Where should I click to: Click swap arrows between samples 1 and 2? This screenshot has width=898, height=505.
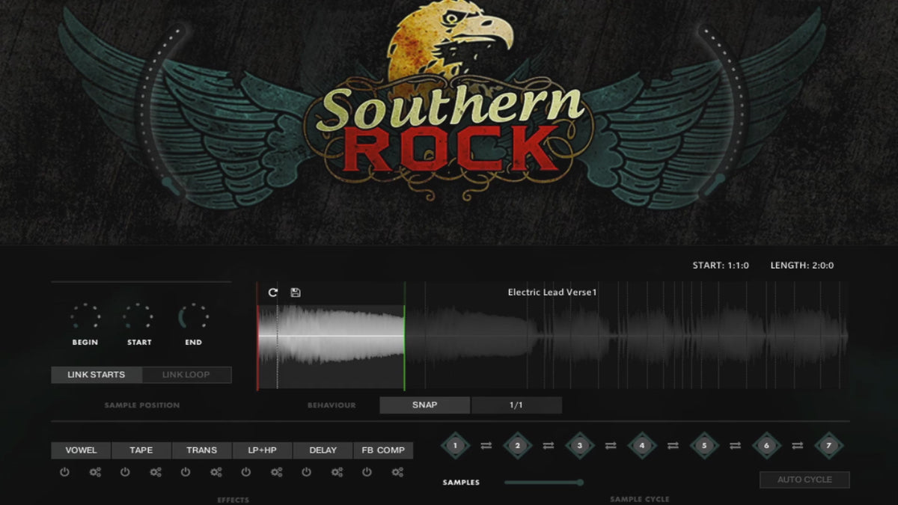[486, 446]
